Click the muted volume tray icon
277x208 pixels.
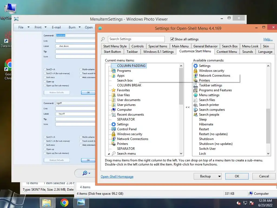point(239,203)
